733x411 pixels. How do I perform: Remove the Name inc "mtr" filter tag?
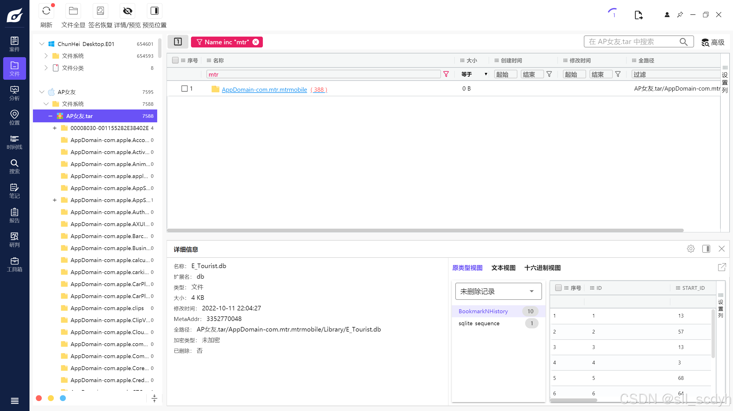[256, 42]
